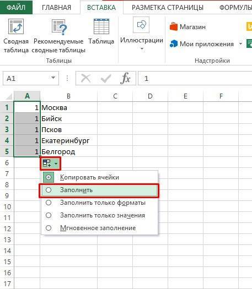Image resolution: width=252 pixels, height=289 pixels.
Task: Click cell A3 next to Псков
Action: (27, 129)
